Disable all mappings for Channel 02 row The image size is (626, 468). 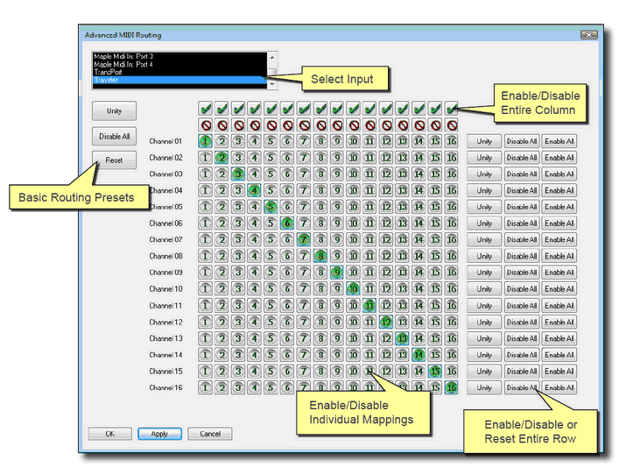click(x=522, y=158)
